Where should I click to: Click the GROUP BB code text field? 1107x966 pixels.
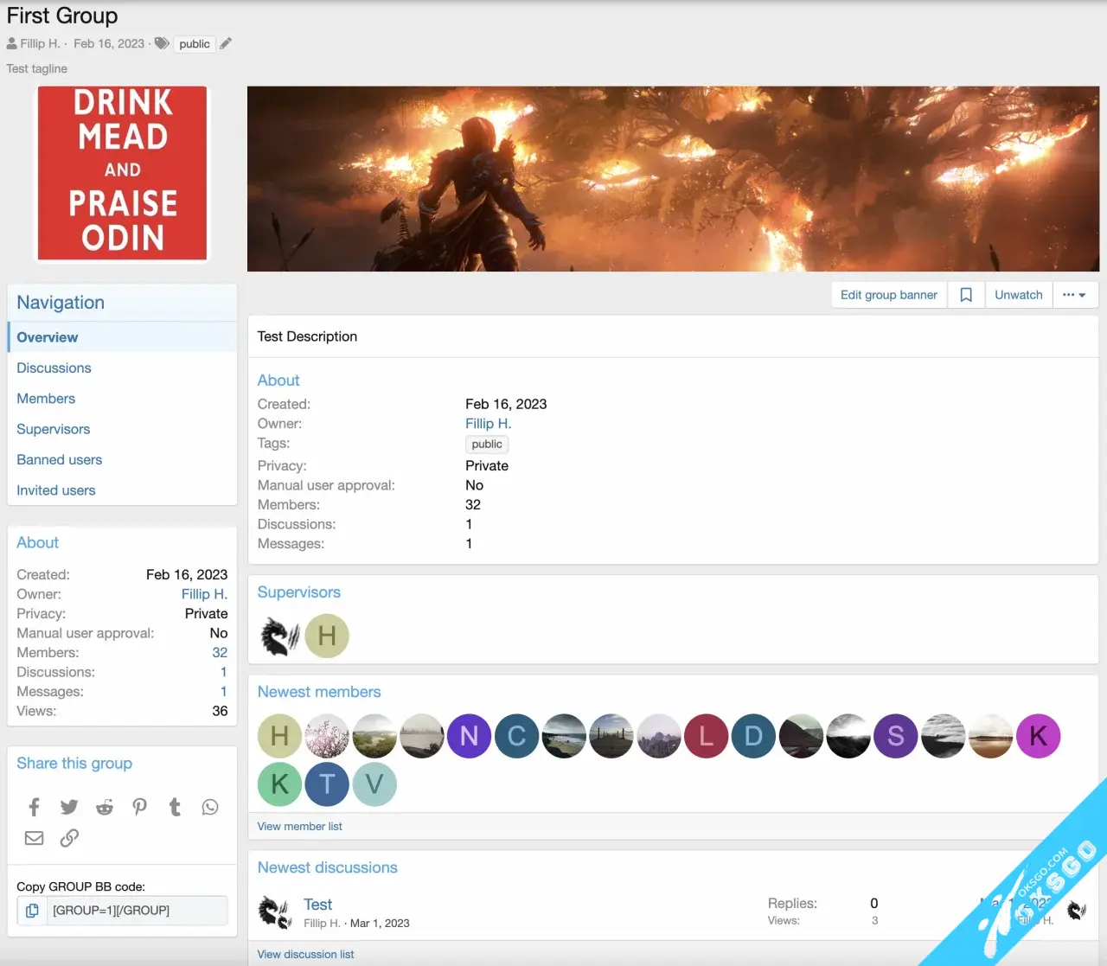point(137,911)
